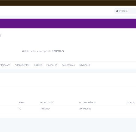Image resolution: width=136 pixels, height=132 pixels.
Task: Click the calendar icon beside início de vigência
Action: (23, 51)
